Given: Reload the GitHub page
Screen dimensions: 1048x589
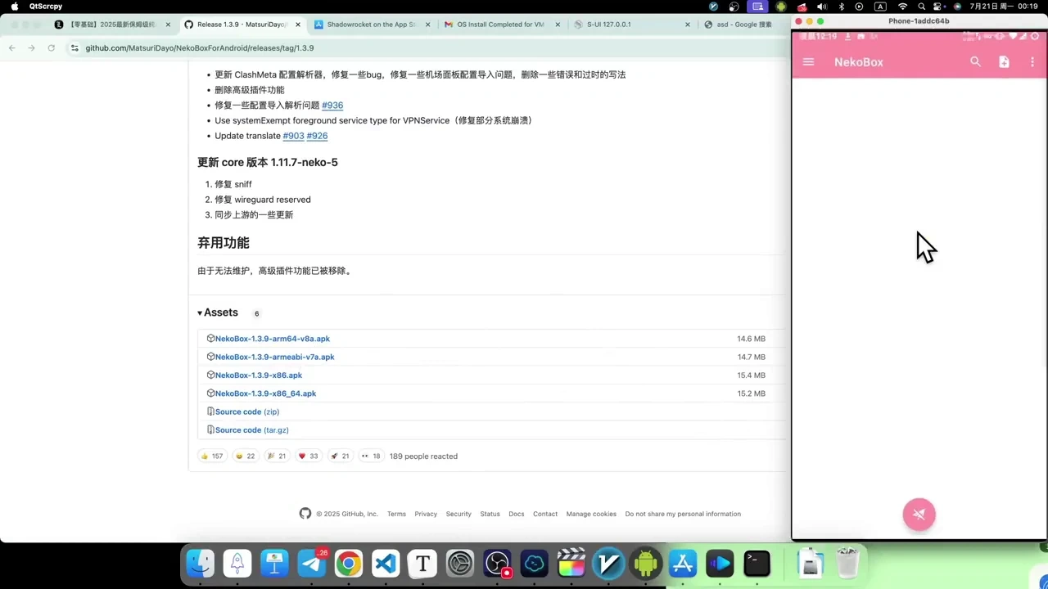Looking at the screenshot, I should [51, 48].
